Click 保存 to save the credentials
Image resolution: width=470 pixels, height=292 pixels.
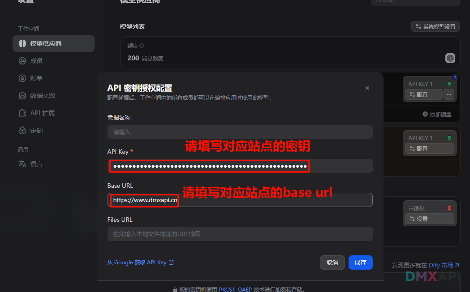click(360, 262)
